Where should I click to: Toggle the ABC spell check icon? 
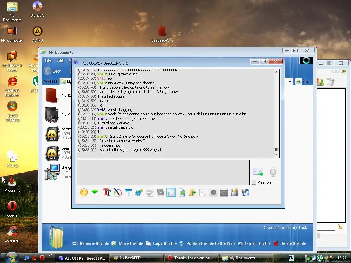click(x=150, y=192)
